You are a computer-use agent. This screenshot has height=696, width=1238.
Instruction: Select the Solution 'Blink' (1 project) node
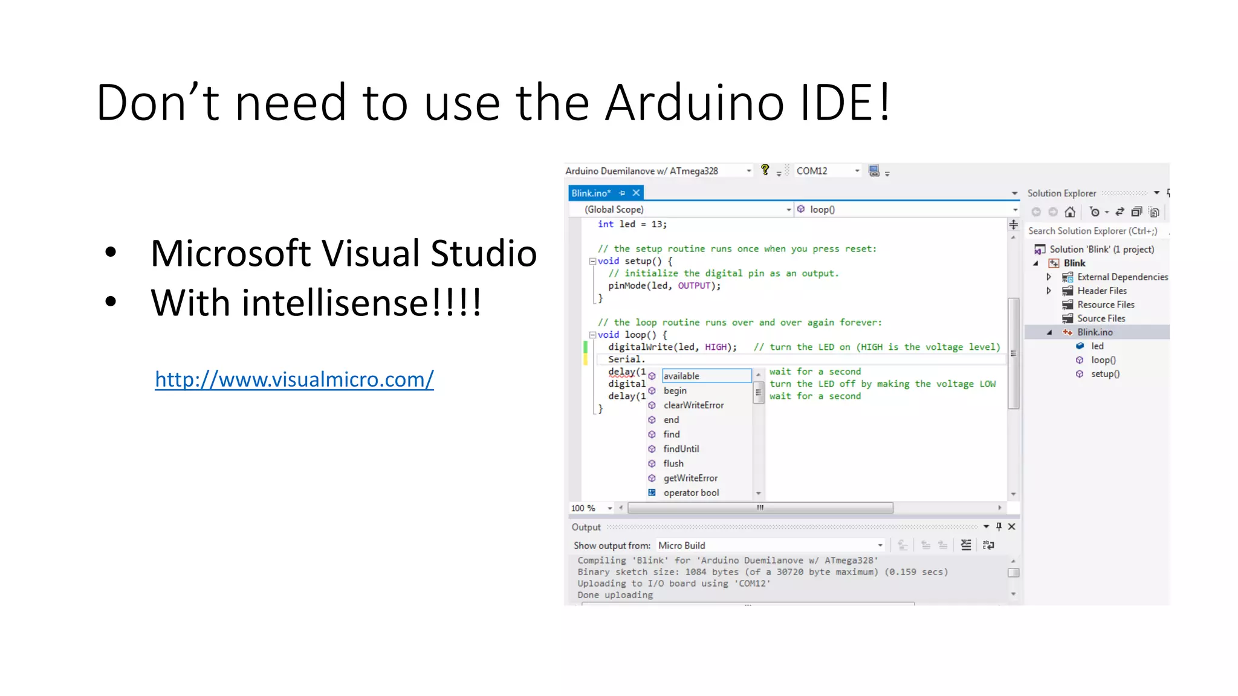[x=1101, y=250]
